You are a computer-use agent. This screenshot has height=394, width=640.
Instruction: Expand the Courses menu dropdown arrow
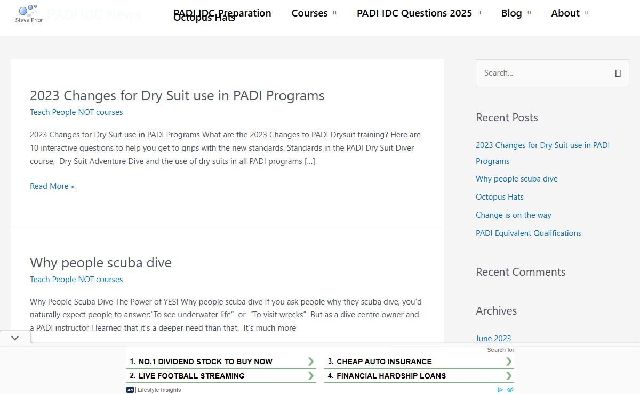[334, 13]
